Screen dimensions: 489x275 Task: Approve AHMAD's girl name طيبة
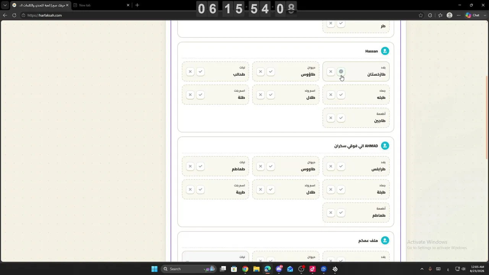pos(200,189)
